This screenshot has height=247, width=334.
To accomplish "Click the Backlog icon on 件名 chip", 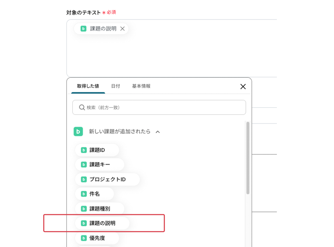I will click(x=84, y=194).
